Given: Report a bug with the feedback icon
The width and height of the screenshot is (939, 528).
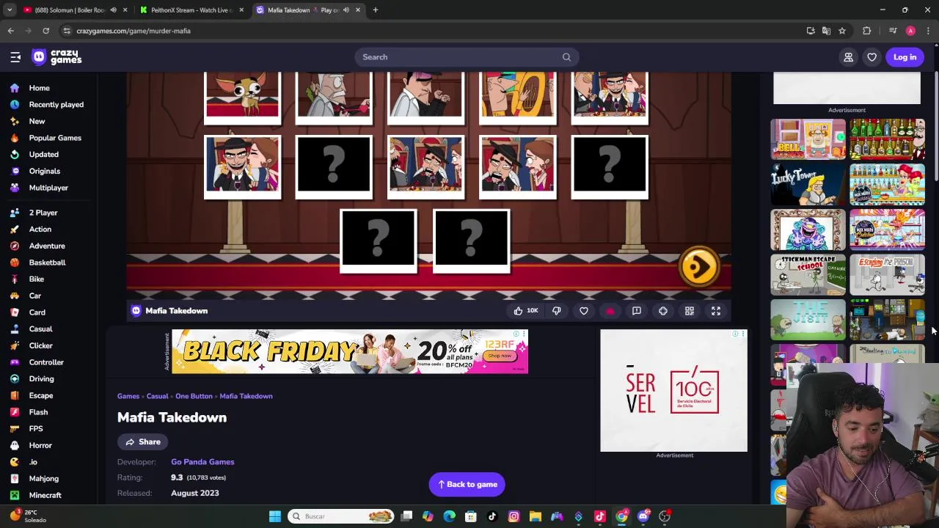Looking at the screenshot, I should [637, 311].
